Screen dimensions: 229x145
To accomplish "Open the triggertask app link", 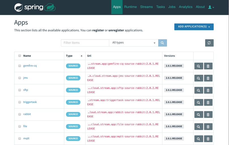I will [30, 102].
